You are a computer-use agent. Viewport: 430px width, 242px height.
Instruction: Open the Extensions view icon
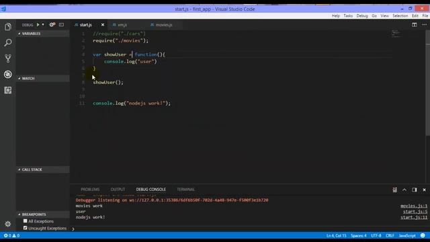point(8,90)
